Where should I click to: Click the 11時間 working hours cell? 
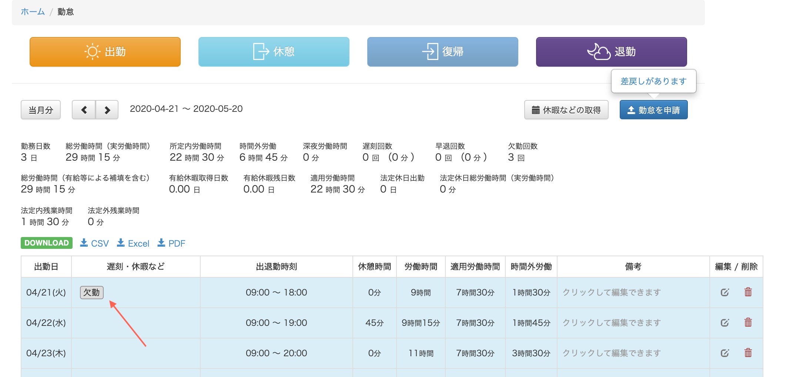coord(421,353)
